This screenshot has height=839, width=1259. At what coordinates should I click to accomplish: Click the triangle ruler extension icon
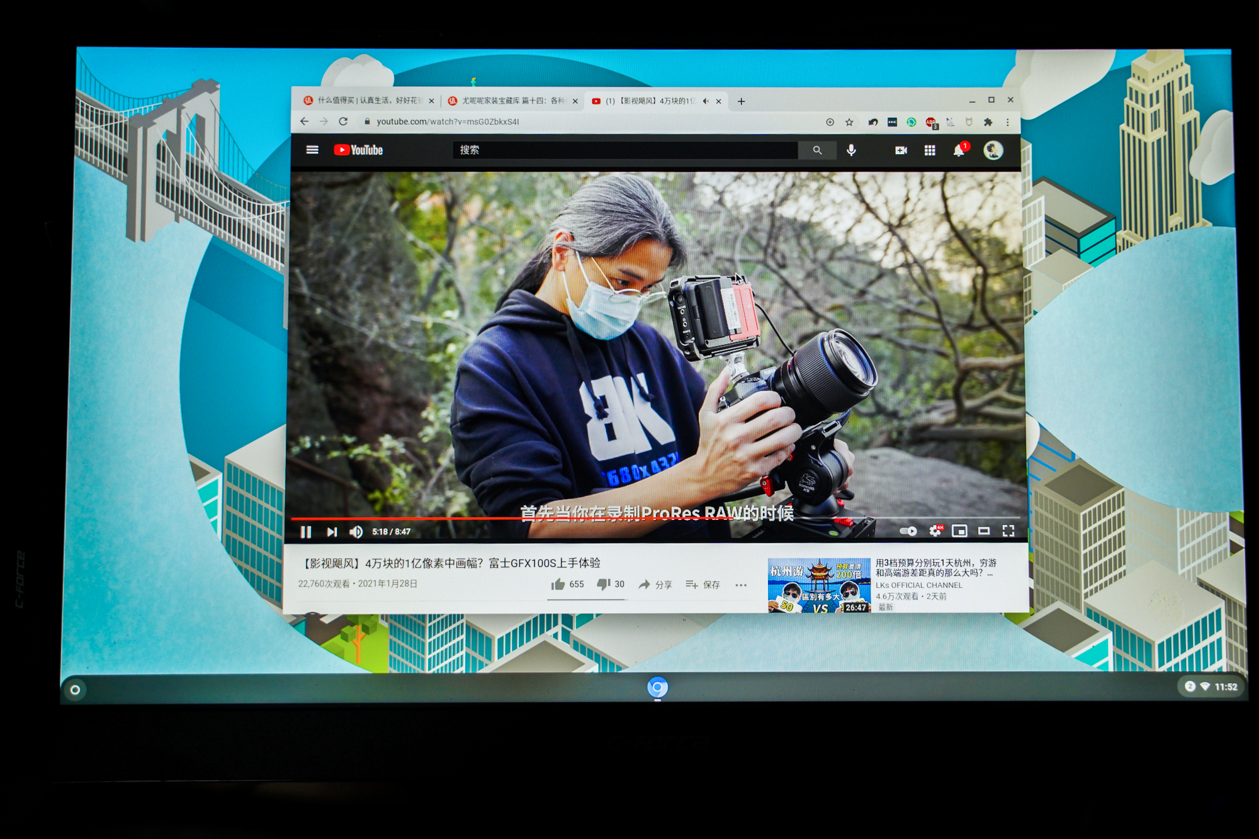[x=950, y=122]
